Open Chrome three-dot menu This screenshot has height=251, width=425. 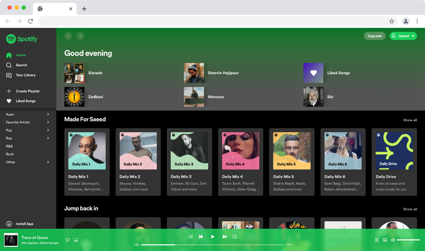click(x=417, y=21)
